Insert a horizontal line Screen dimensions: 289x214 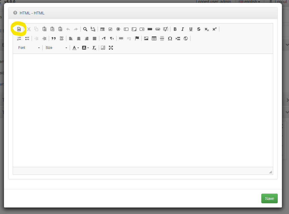[x=162, y=38]
